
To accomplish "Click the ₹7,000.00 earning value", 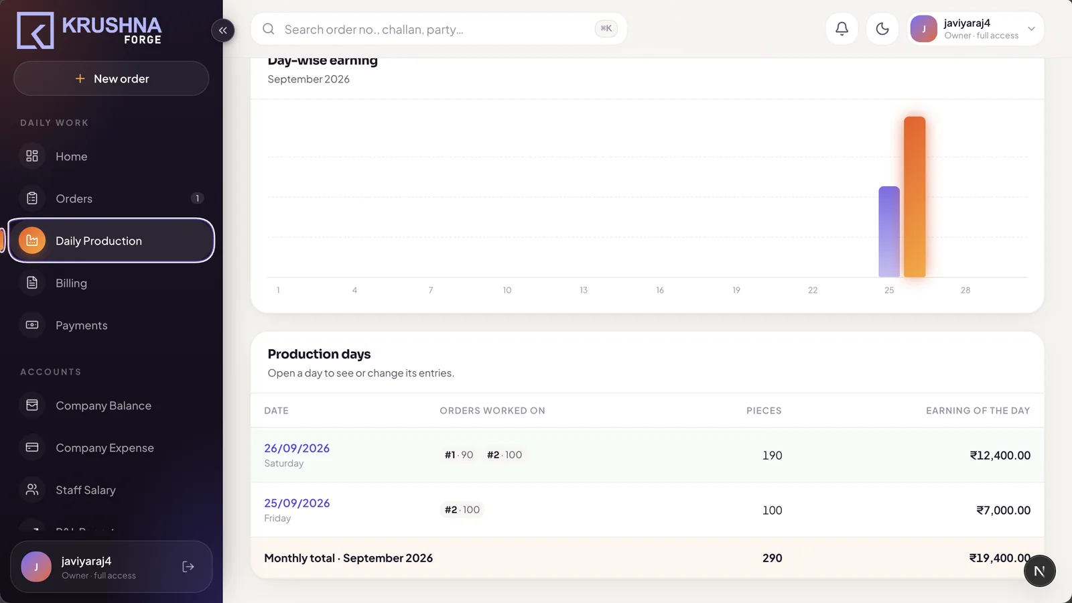I will tap(1004, 511).
